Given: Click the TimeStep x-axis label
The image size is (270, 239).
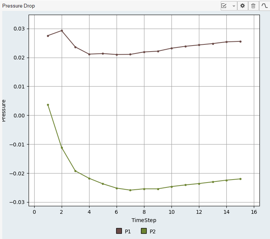Looking at the screenshot, I should (x=144, y=220).
